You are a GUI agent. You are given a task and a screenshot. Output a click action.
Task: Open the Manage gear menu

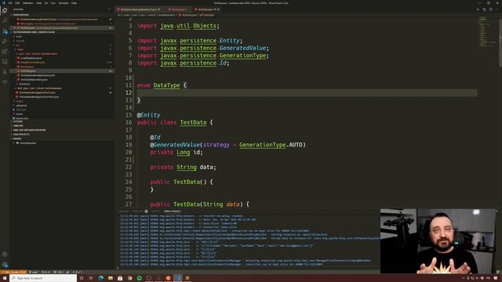pos(5,265)
